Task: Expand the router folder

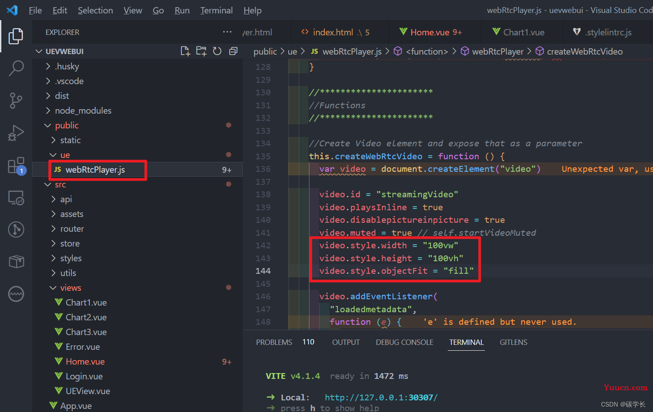Action: tap(53, 229)
